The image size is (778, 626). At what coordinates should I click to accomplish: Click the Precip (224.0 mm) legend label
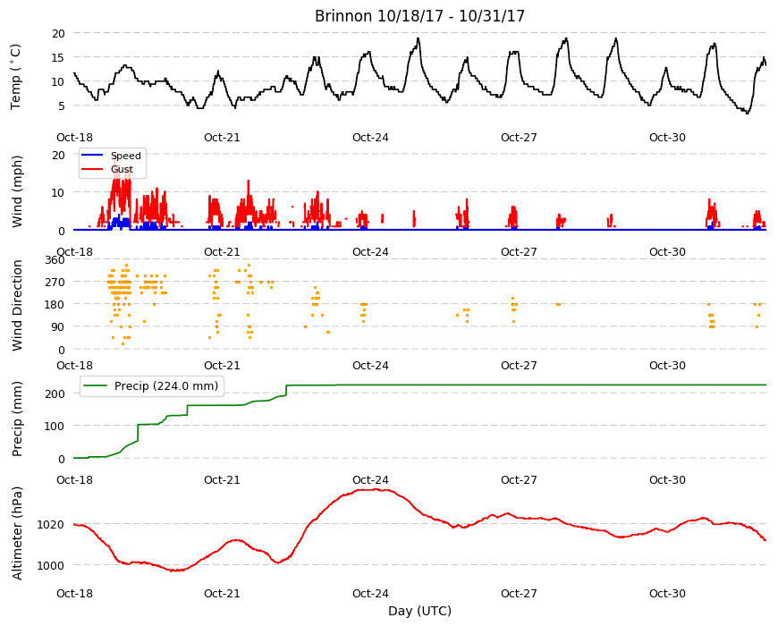[166, 386]
